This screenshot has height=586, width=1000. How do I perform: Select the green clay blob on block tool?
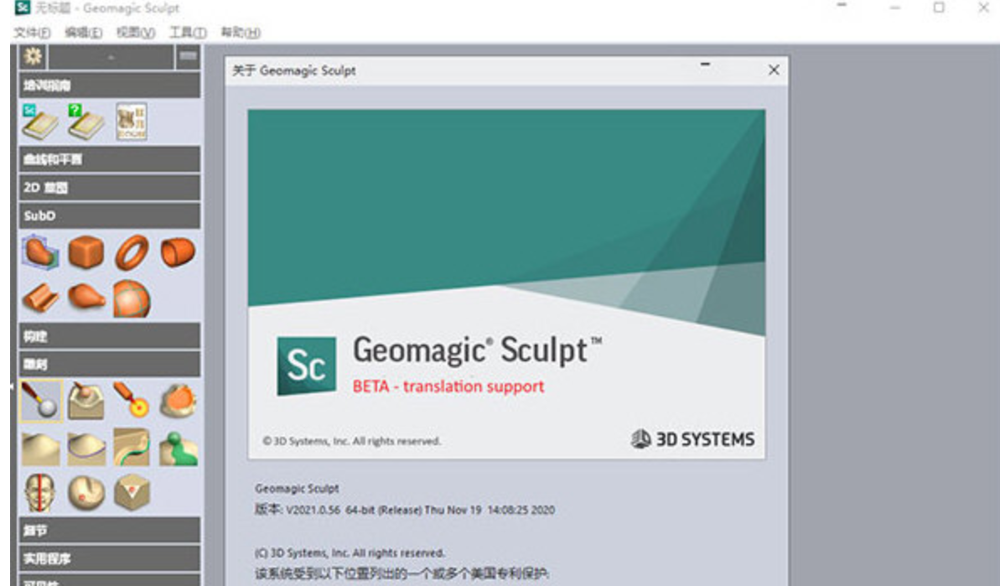point(178,449)
